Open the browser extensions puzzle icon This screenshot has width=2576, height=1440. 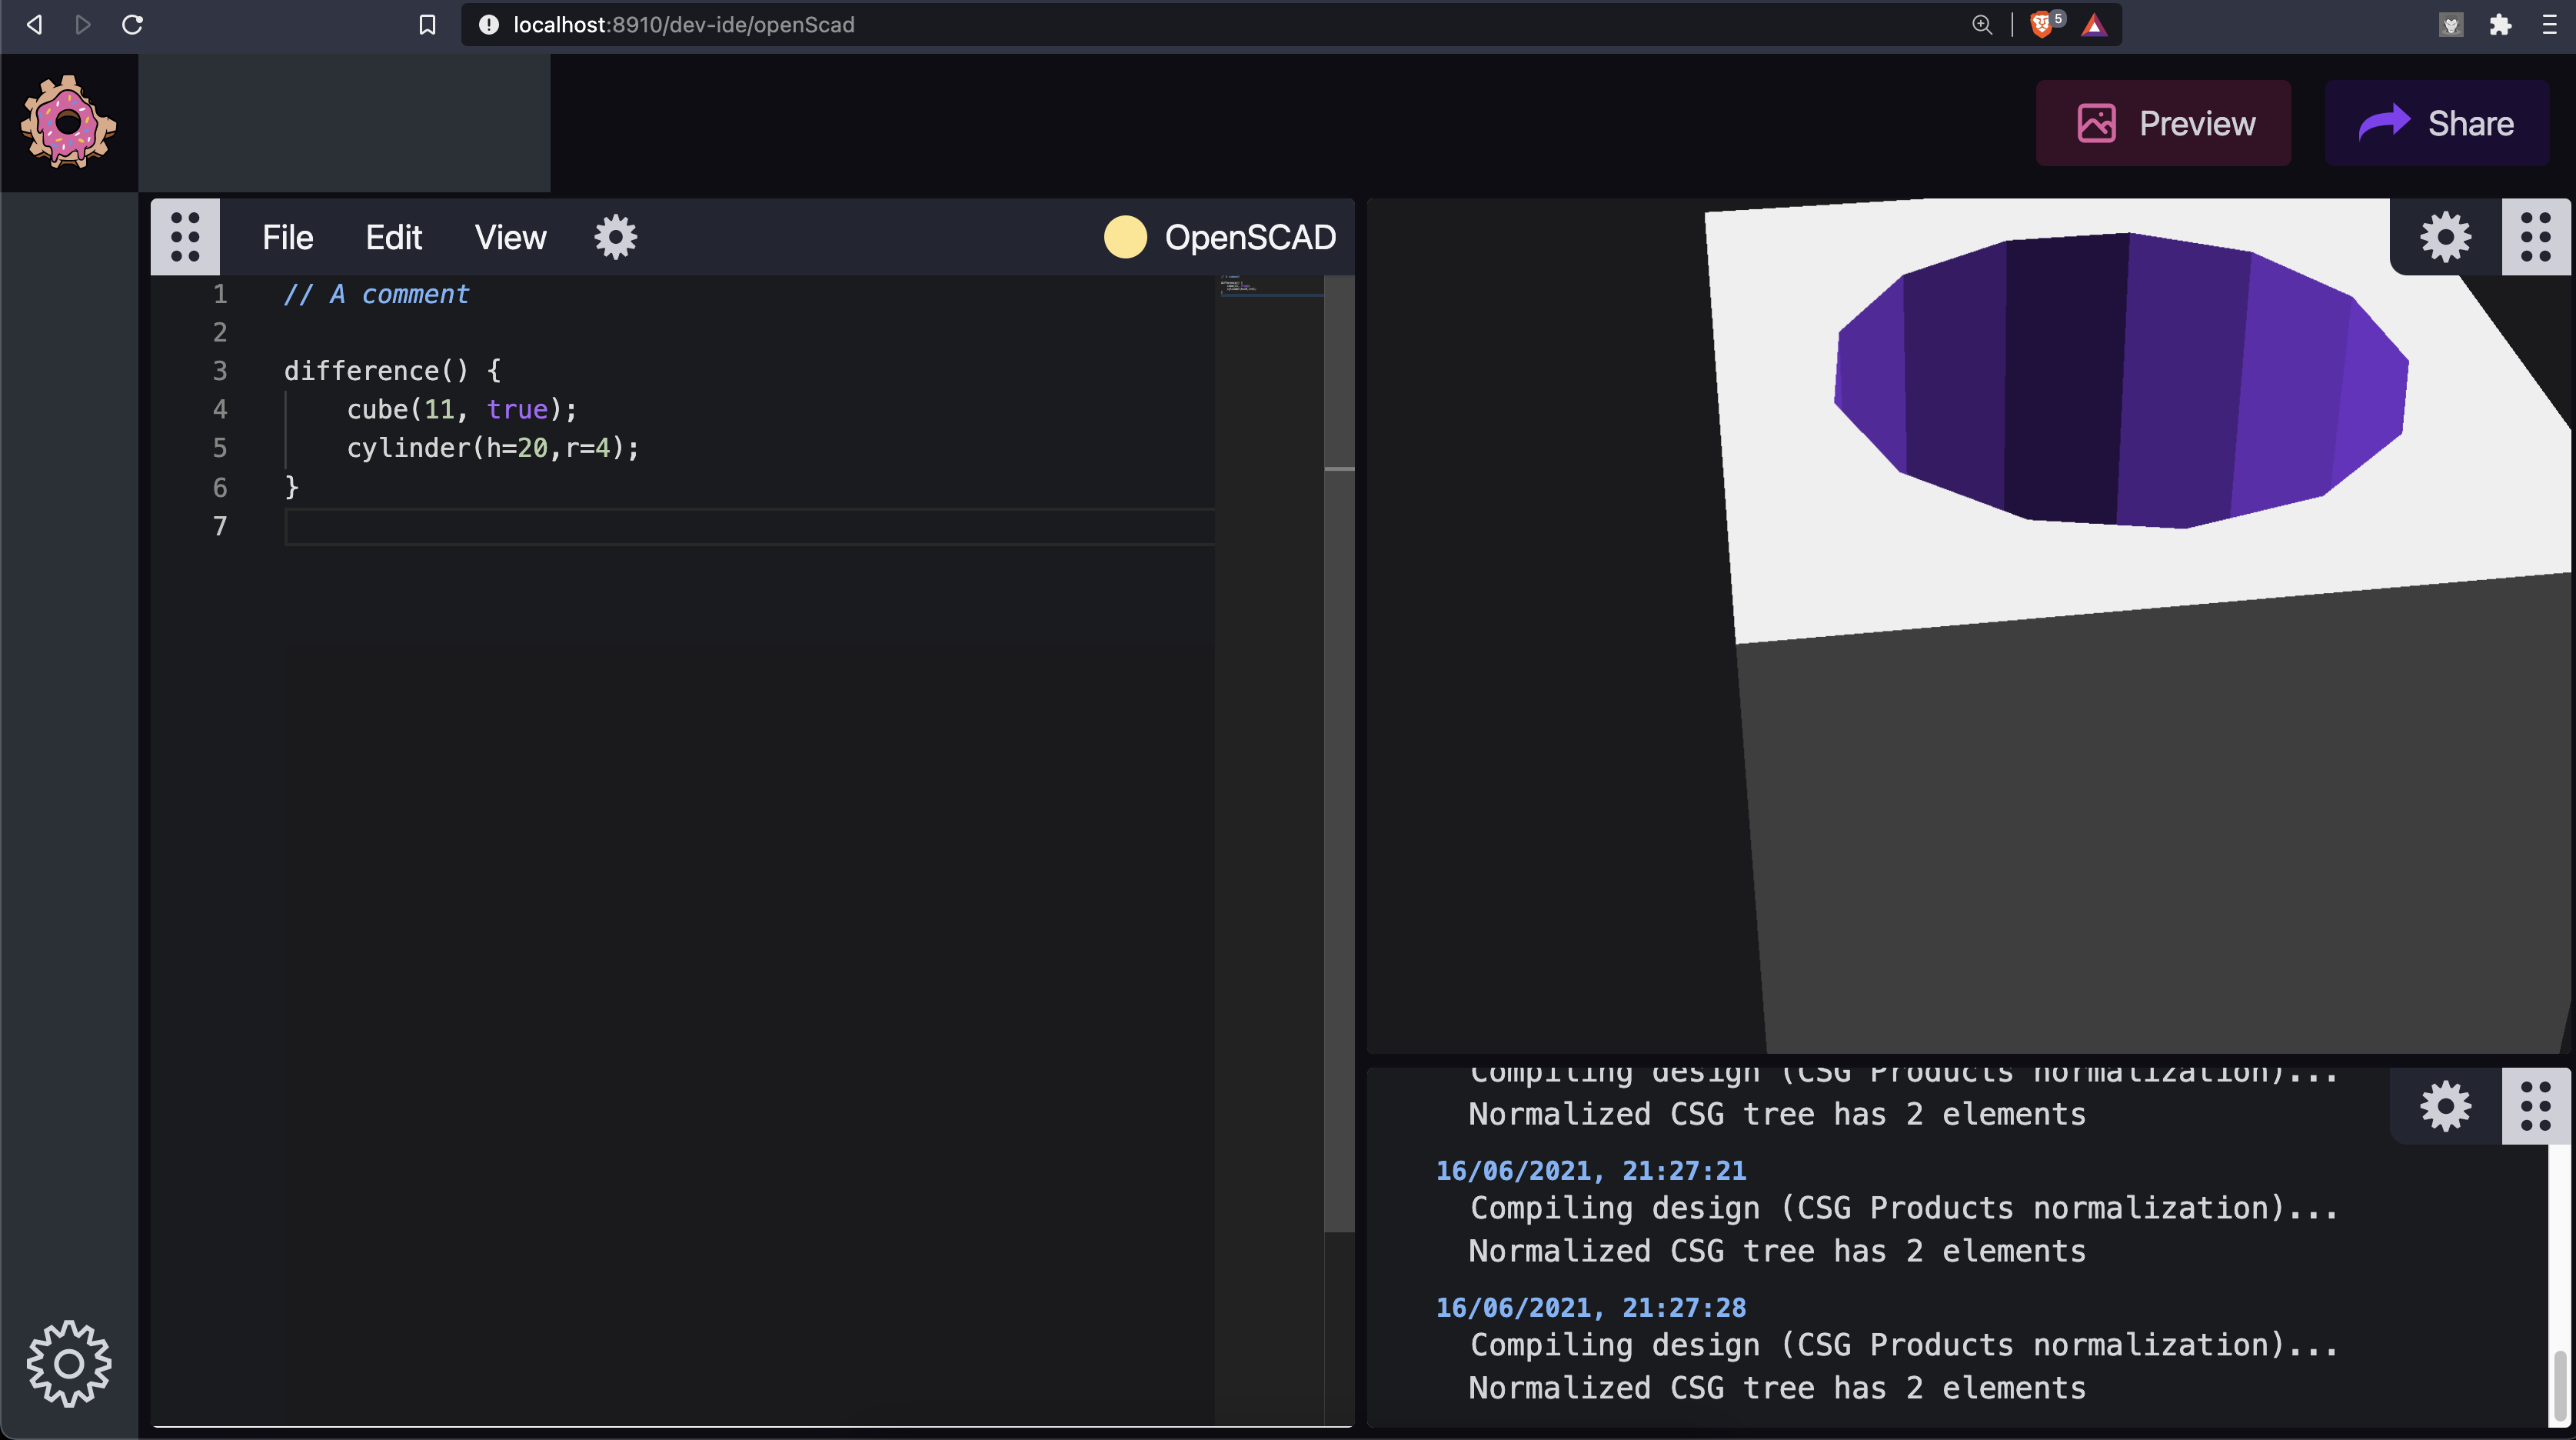click(2500, 24)
